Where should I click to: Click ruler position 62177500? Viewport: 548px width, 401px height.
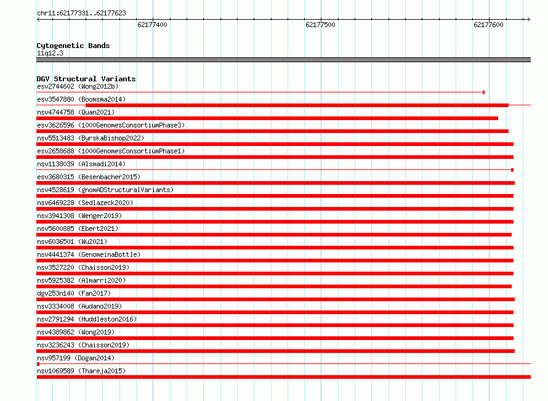point(320,25)
